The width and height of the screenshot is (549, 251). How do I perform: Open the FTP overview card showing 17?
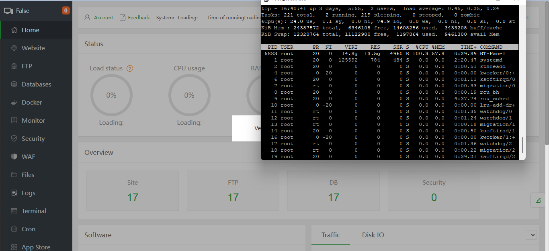(x=233, y=191)
